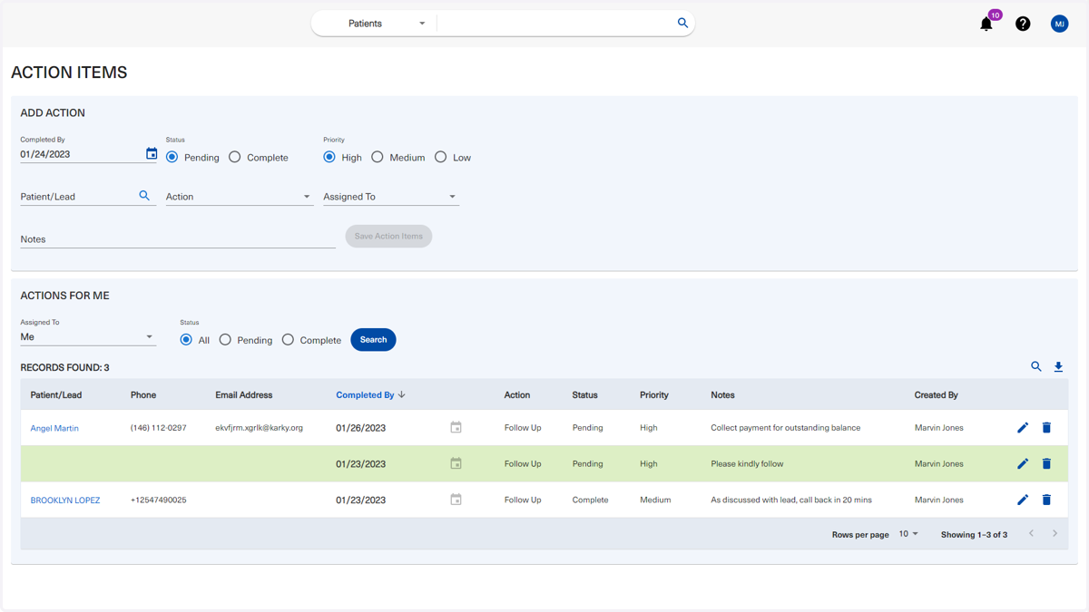1089x612 pixels.
Task: Go to the previous page arrow
Action: coord(1031,534)
